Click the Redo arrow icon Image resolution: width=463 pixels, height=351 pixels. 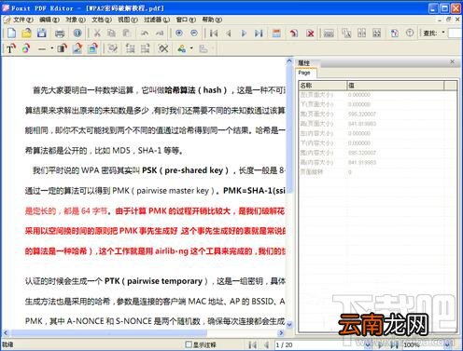pos(160,33)
